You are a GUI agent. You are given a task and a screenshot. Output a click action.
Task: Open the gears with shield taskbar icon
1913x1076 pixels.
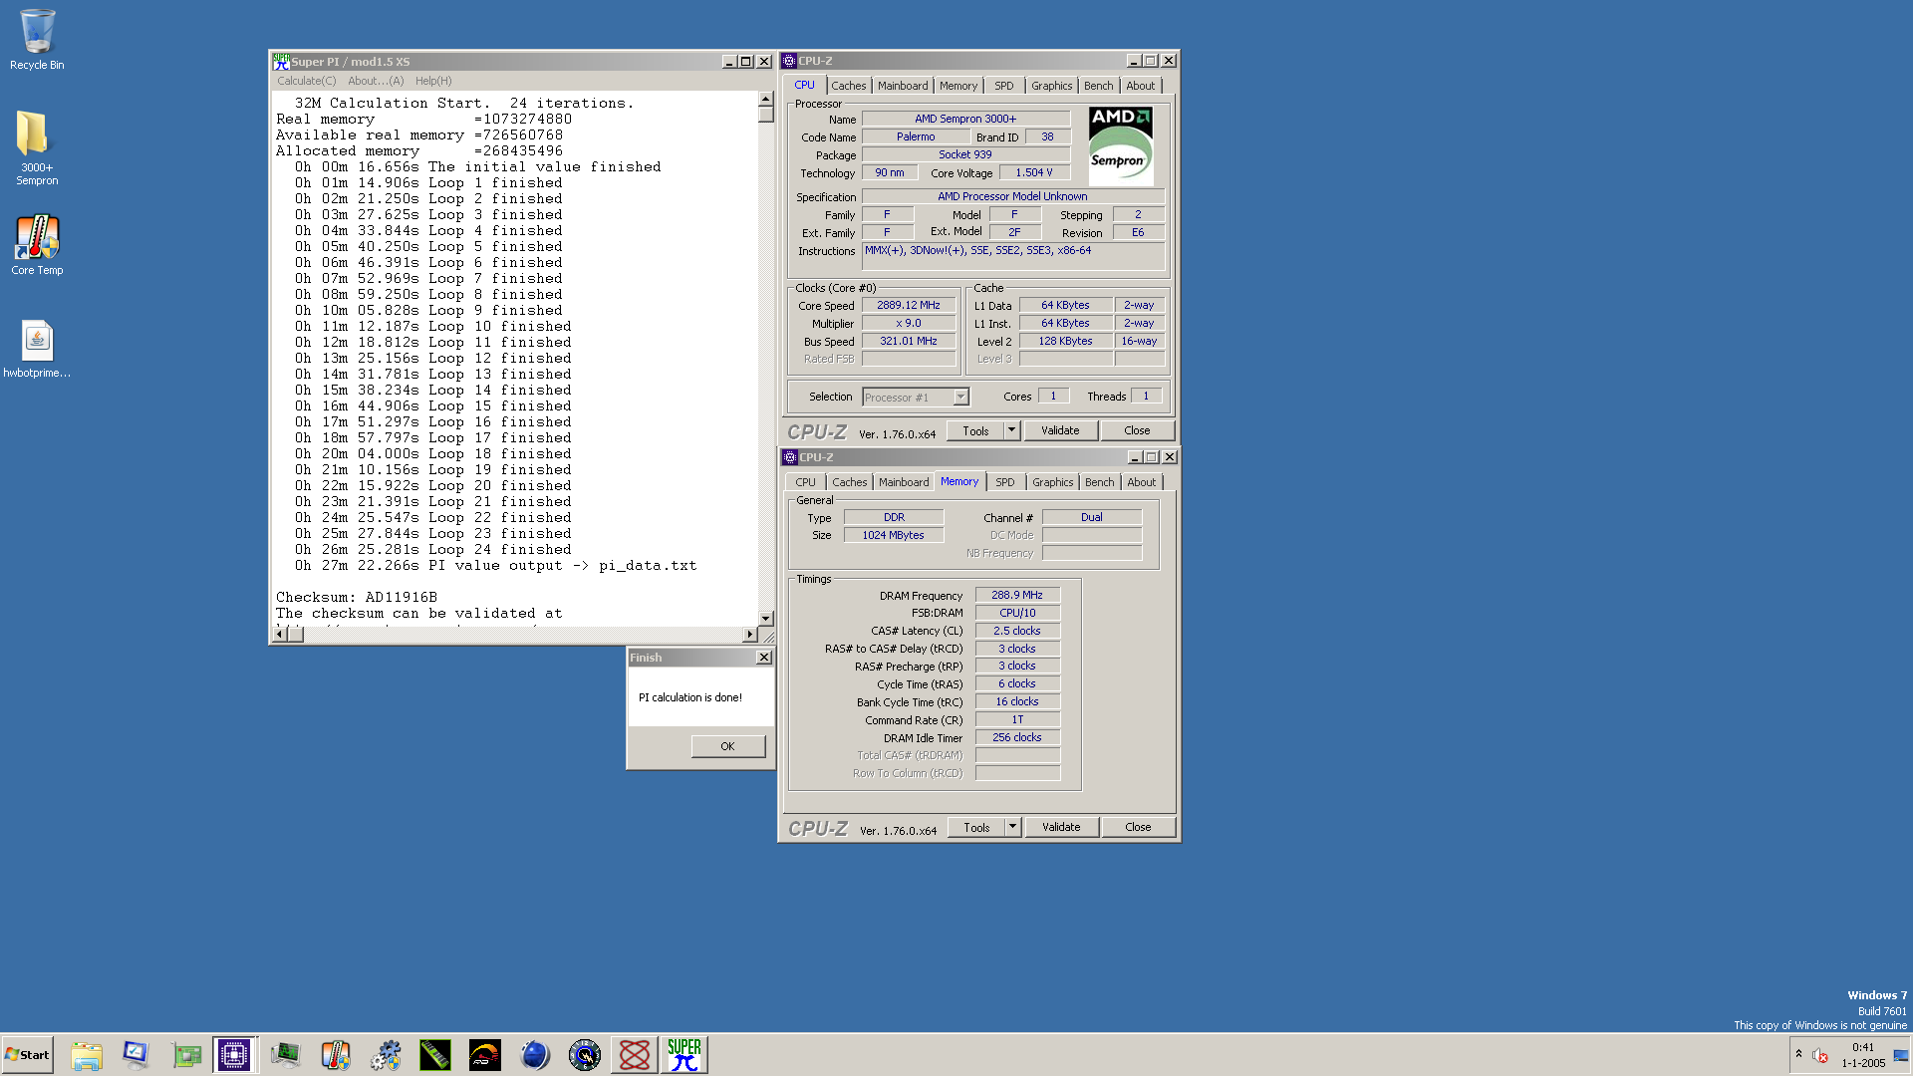coord(386,1055)
